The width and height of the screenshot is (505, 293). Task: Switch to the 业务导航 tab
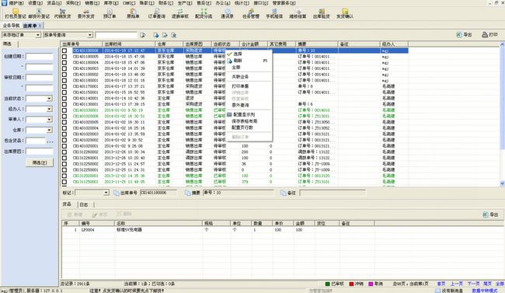point(12,26)
